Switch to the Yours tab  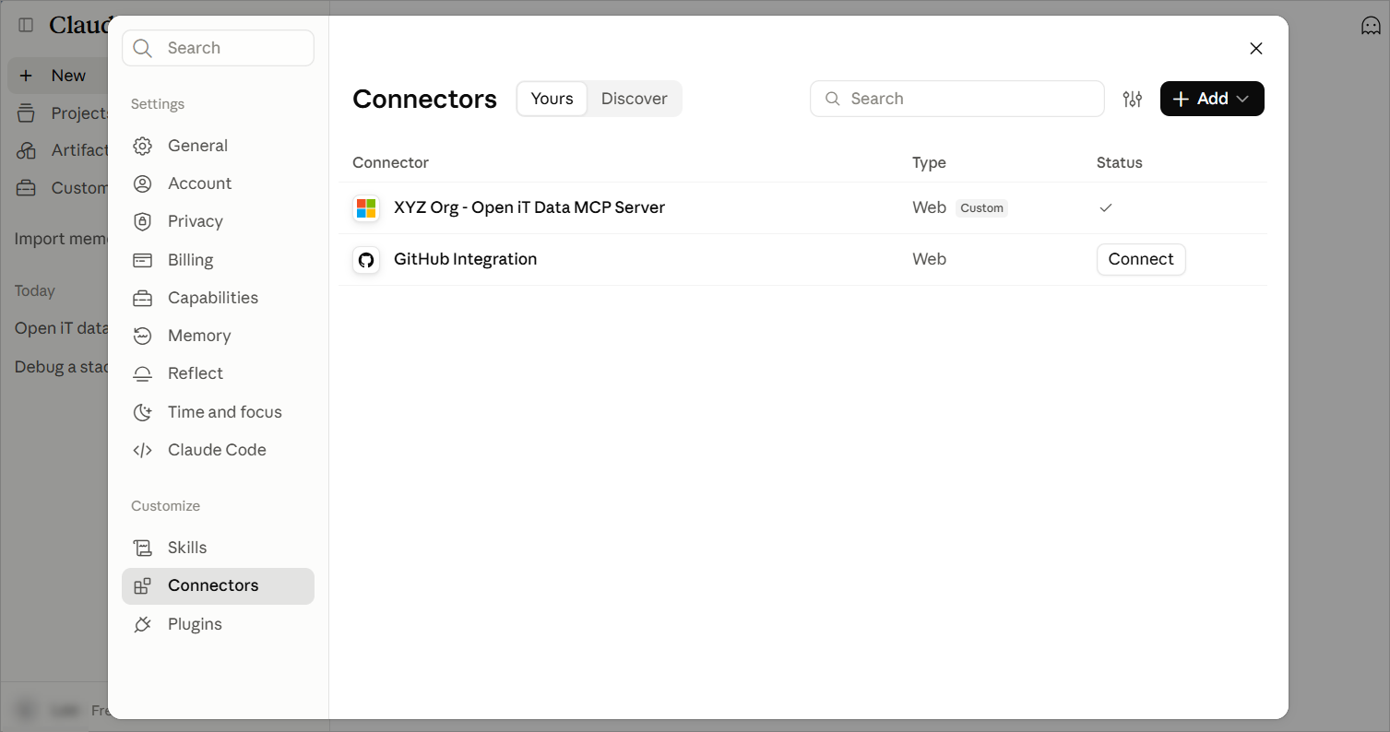coord(552,99)
